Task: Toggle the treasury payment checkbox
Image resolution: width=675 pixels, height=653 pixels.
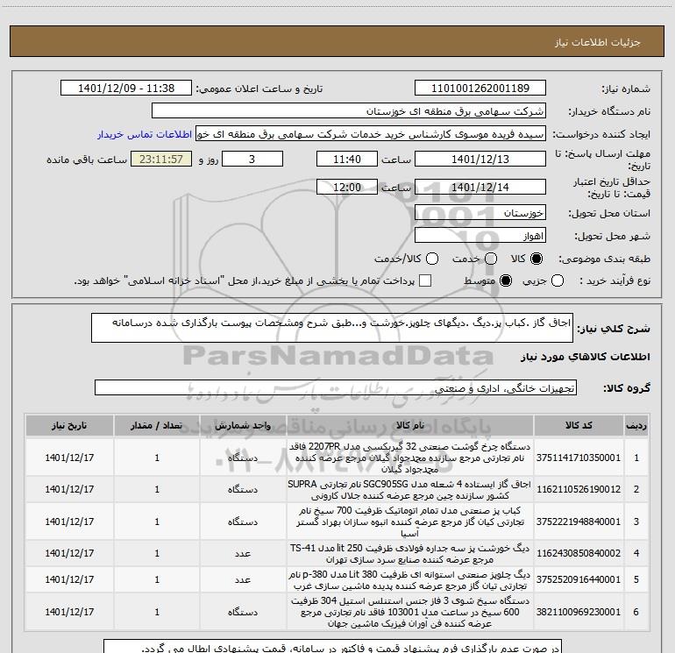Action: (x=426, y=280)
